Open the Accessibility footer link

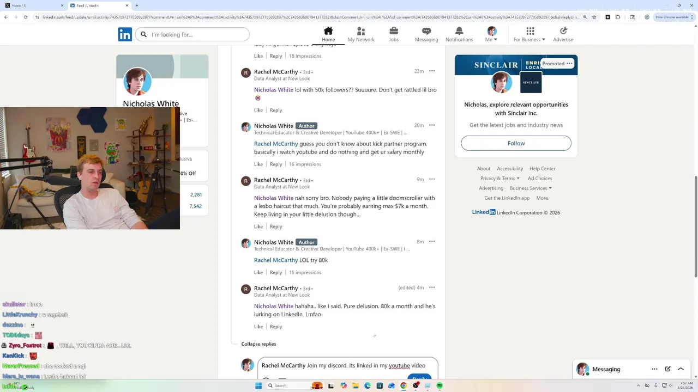pos(510,168)
